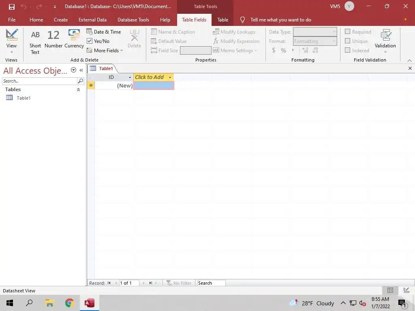Click Name & Caption

[x=173, y=32]
